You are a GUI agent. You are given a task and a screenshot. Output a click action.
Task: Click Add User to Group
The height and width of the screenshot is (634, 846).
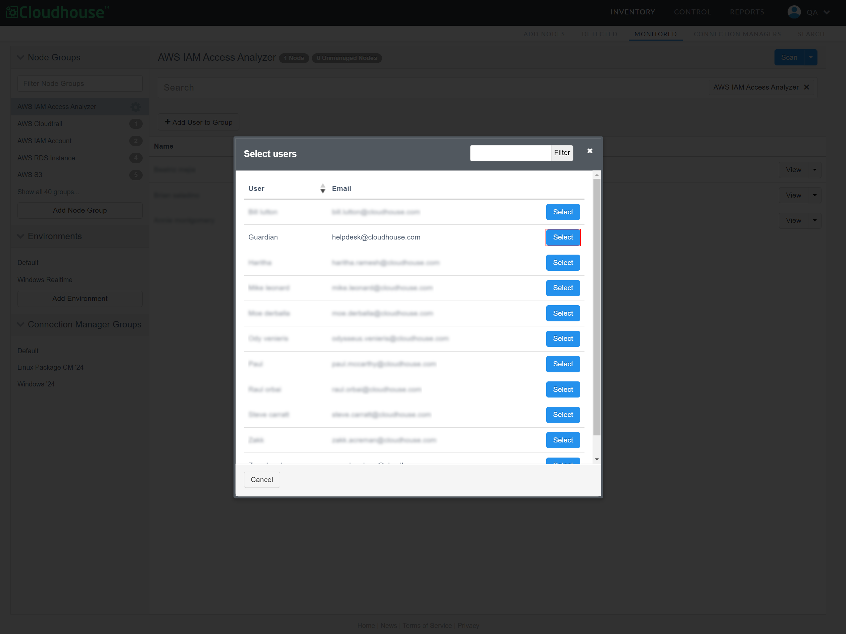tap(198, 122)
